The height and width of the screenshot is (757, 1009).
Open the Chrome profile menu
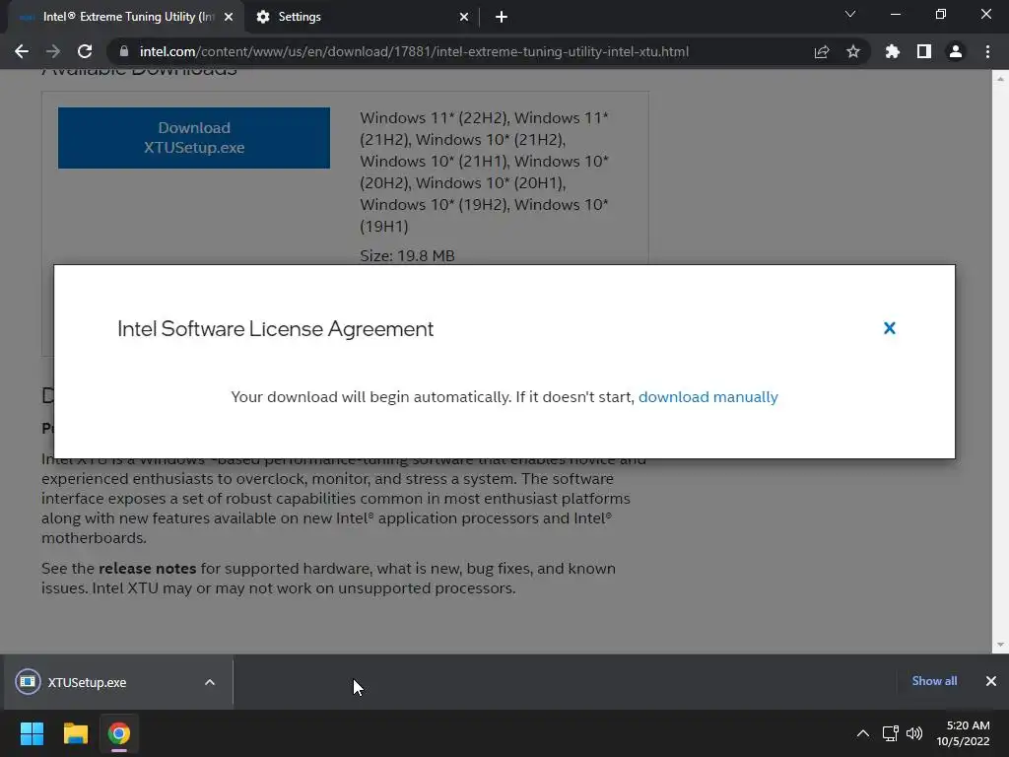point(956,51)
